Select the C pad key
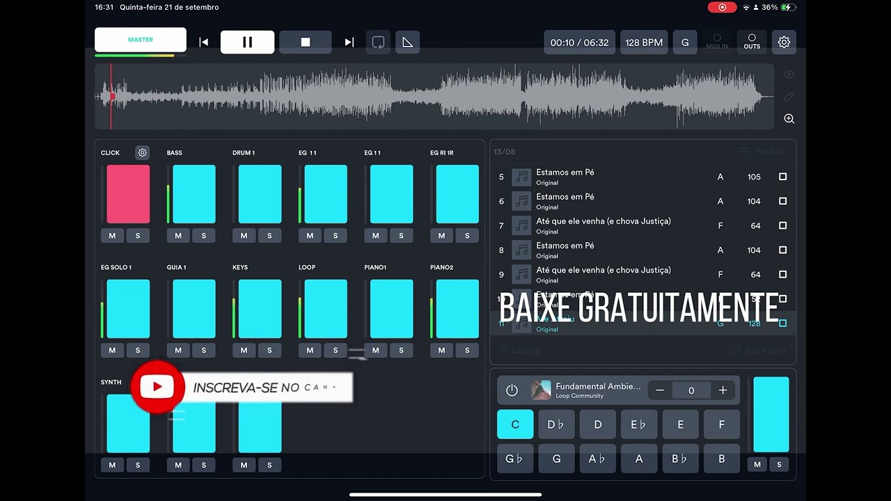 (x=515, y=424)
